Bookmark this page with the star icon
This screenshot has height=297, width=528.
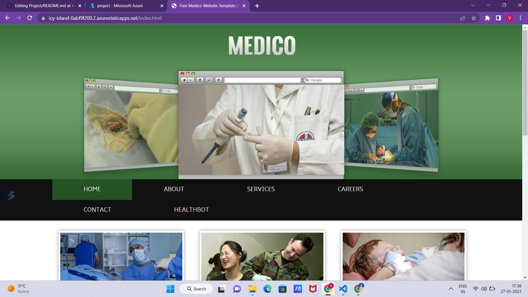click(x=474, y=18)
